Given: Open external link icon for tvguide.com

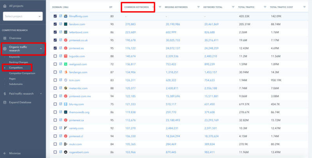Looking at the screenshot, I should pos(61,56).
